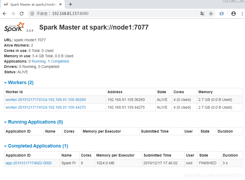Viewport: 245px width, 180px height.
Task: Open the user profile avatar icon
Action: pos(234,14)
